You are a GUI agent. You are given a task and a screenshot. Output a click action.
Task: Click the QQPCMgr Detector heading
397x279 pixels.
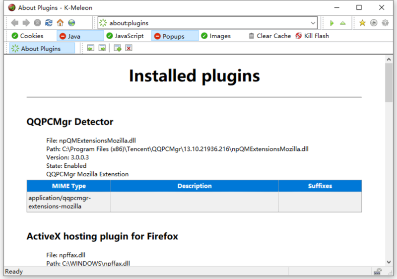click(x=70, y=122)
